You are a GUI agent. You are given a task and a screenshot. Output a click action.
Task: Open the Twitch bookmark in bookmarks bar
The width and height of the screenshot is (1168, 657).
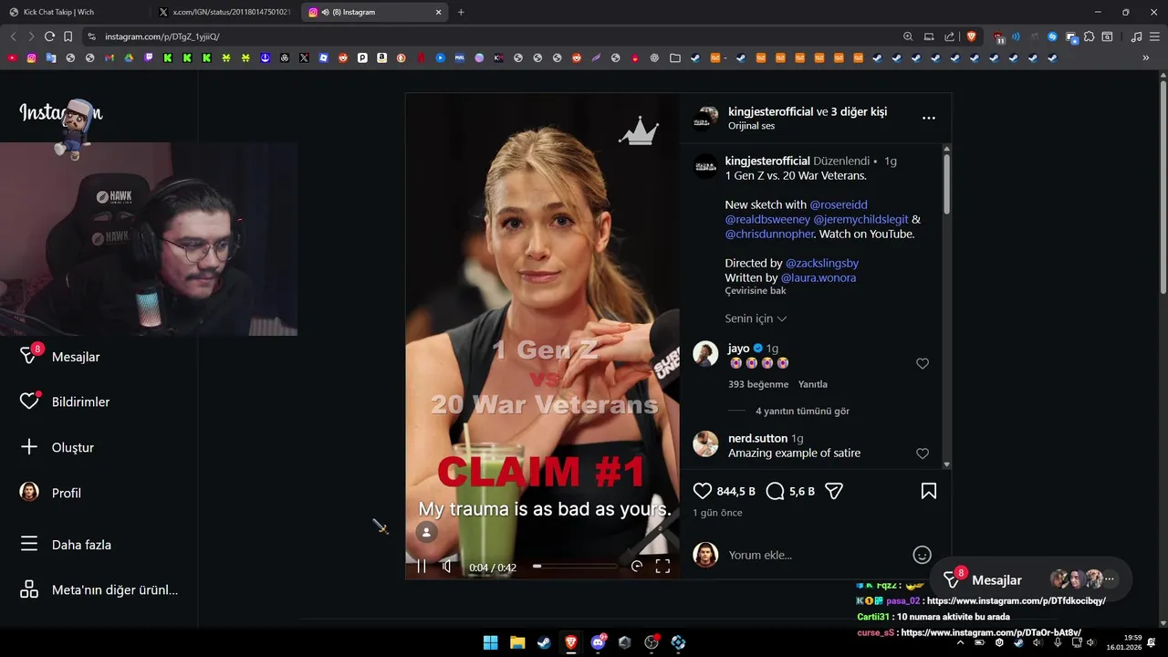pos(149,57)
